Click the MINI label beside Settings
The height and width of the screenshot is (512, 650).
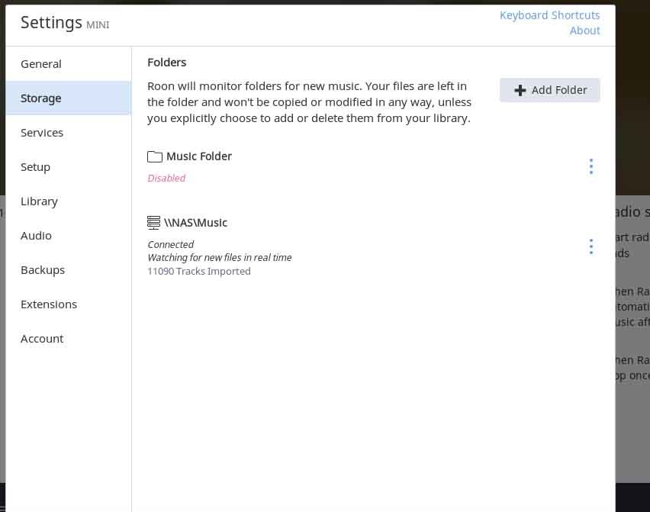coord(98,25)
